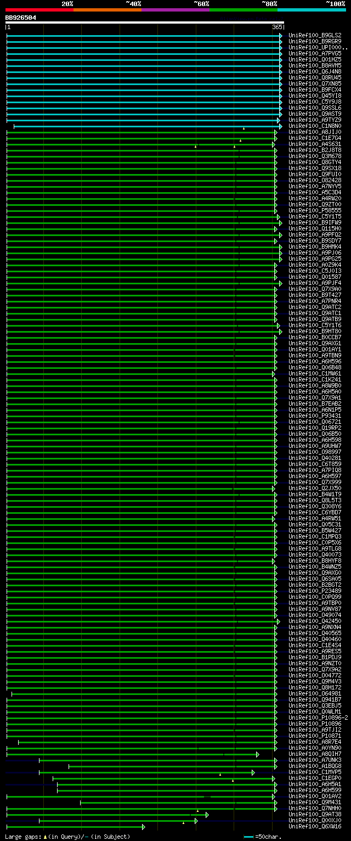Select label UniRef100_C1EGP0
Screen dimensions: 351x841
pos(315,778)
